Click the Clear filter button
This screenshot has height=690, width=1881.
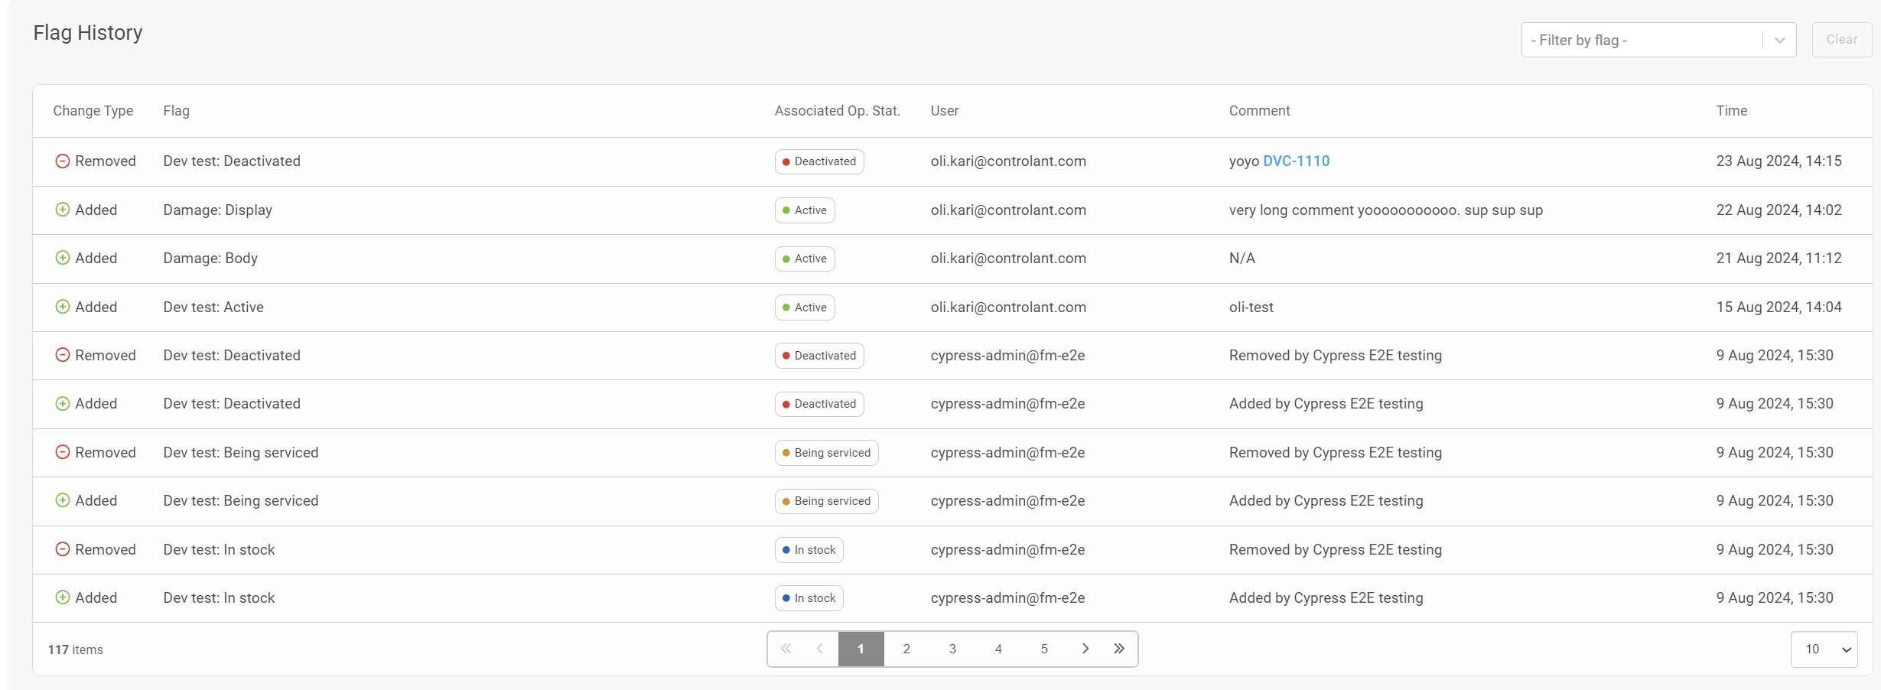(x=1841, y=40)
